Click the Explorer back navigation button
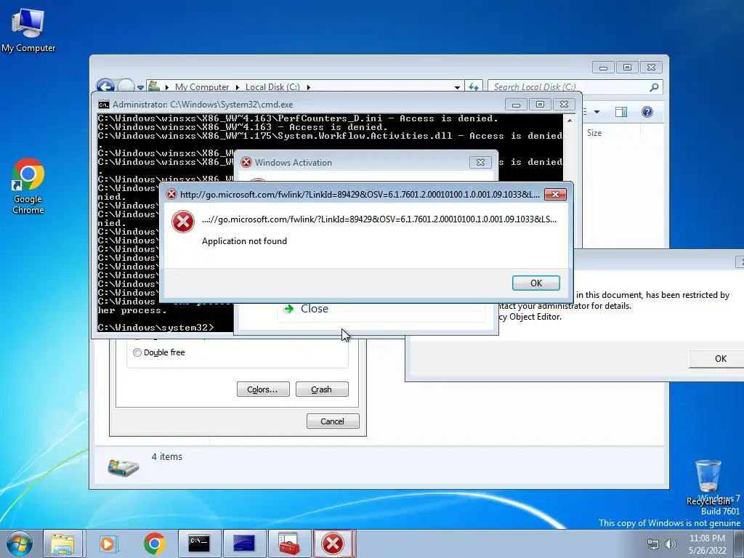Viewport: 744px width, 558px height. (x=105, y=86)
